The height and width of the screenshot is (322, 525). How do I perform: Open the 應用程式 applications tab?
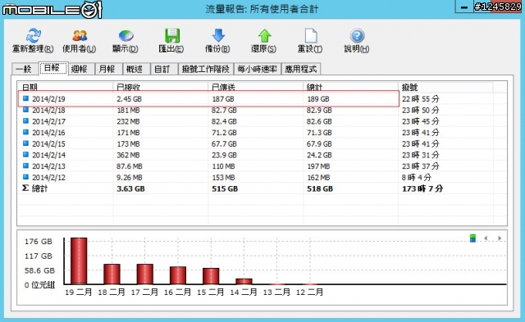coord(301,69)
